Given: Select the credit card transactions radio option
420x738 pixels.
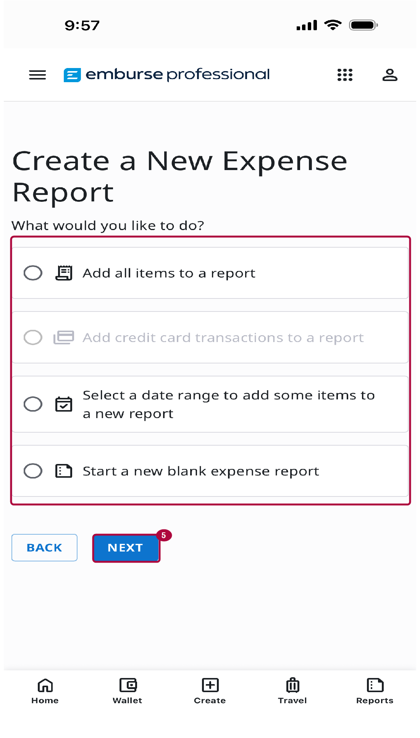Looking at the screenshot, I should click(33, 337).
